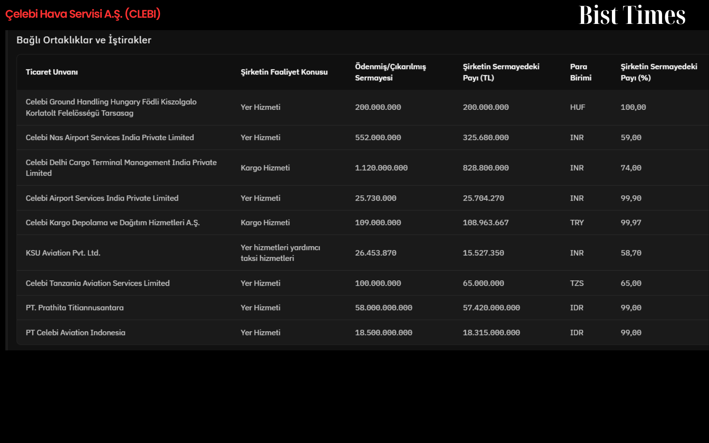Screen dimensions: 709x443
Task: Select the PT Celebi Aviation Indonesia name
Action: 75,333
